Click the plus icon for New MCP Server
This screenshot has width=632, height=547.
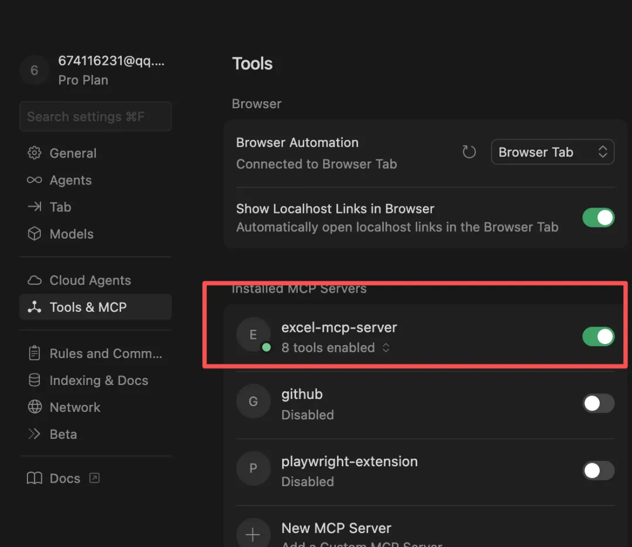[253, 535]
